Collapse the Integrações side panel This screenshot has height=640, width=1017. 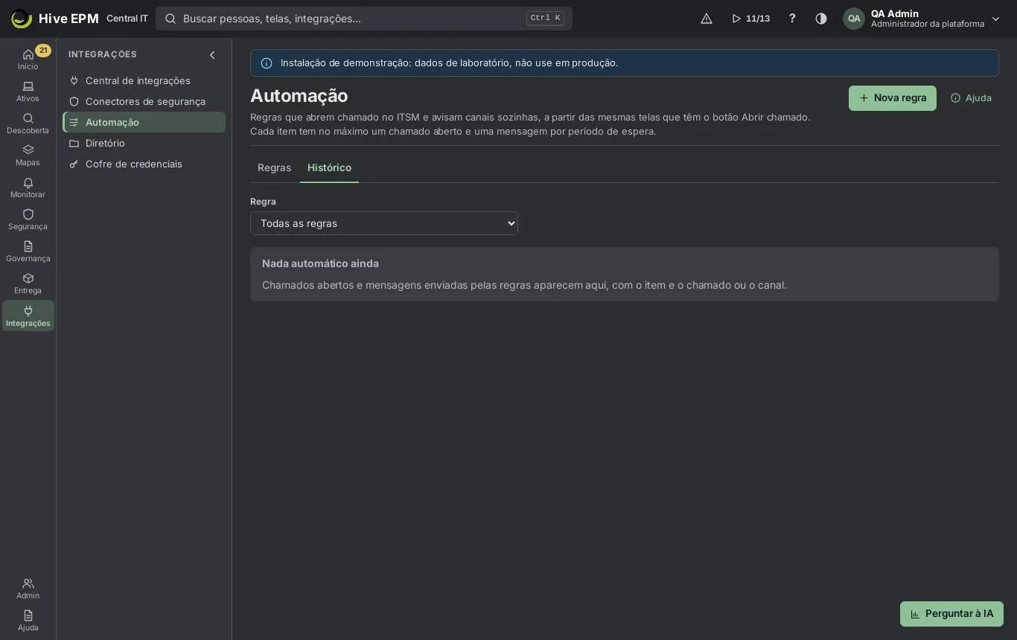point(212,55)
